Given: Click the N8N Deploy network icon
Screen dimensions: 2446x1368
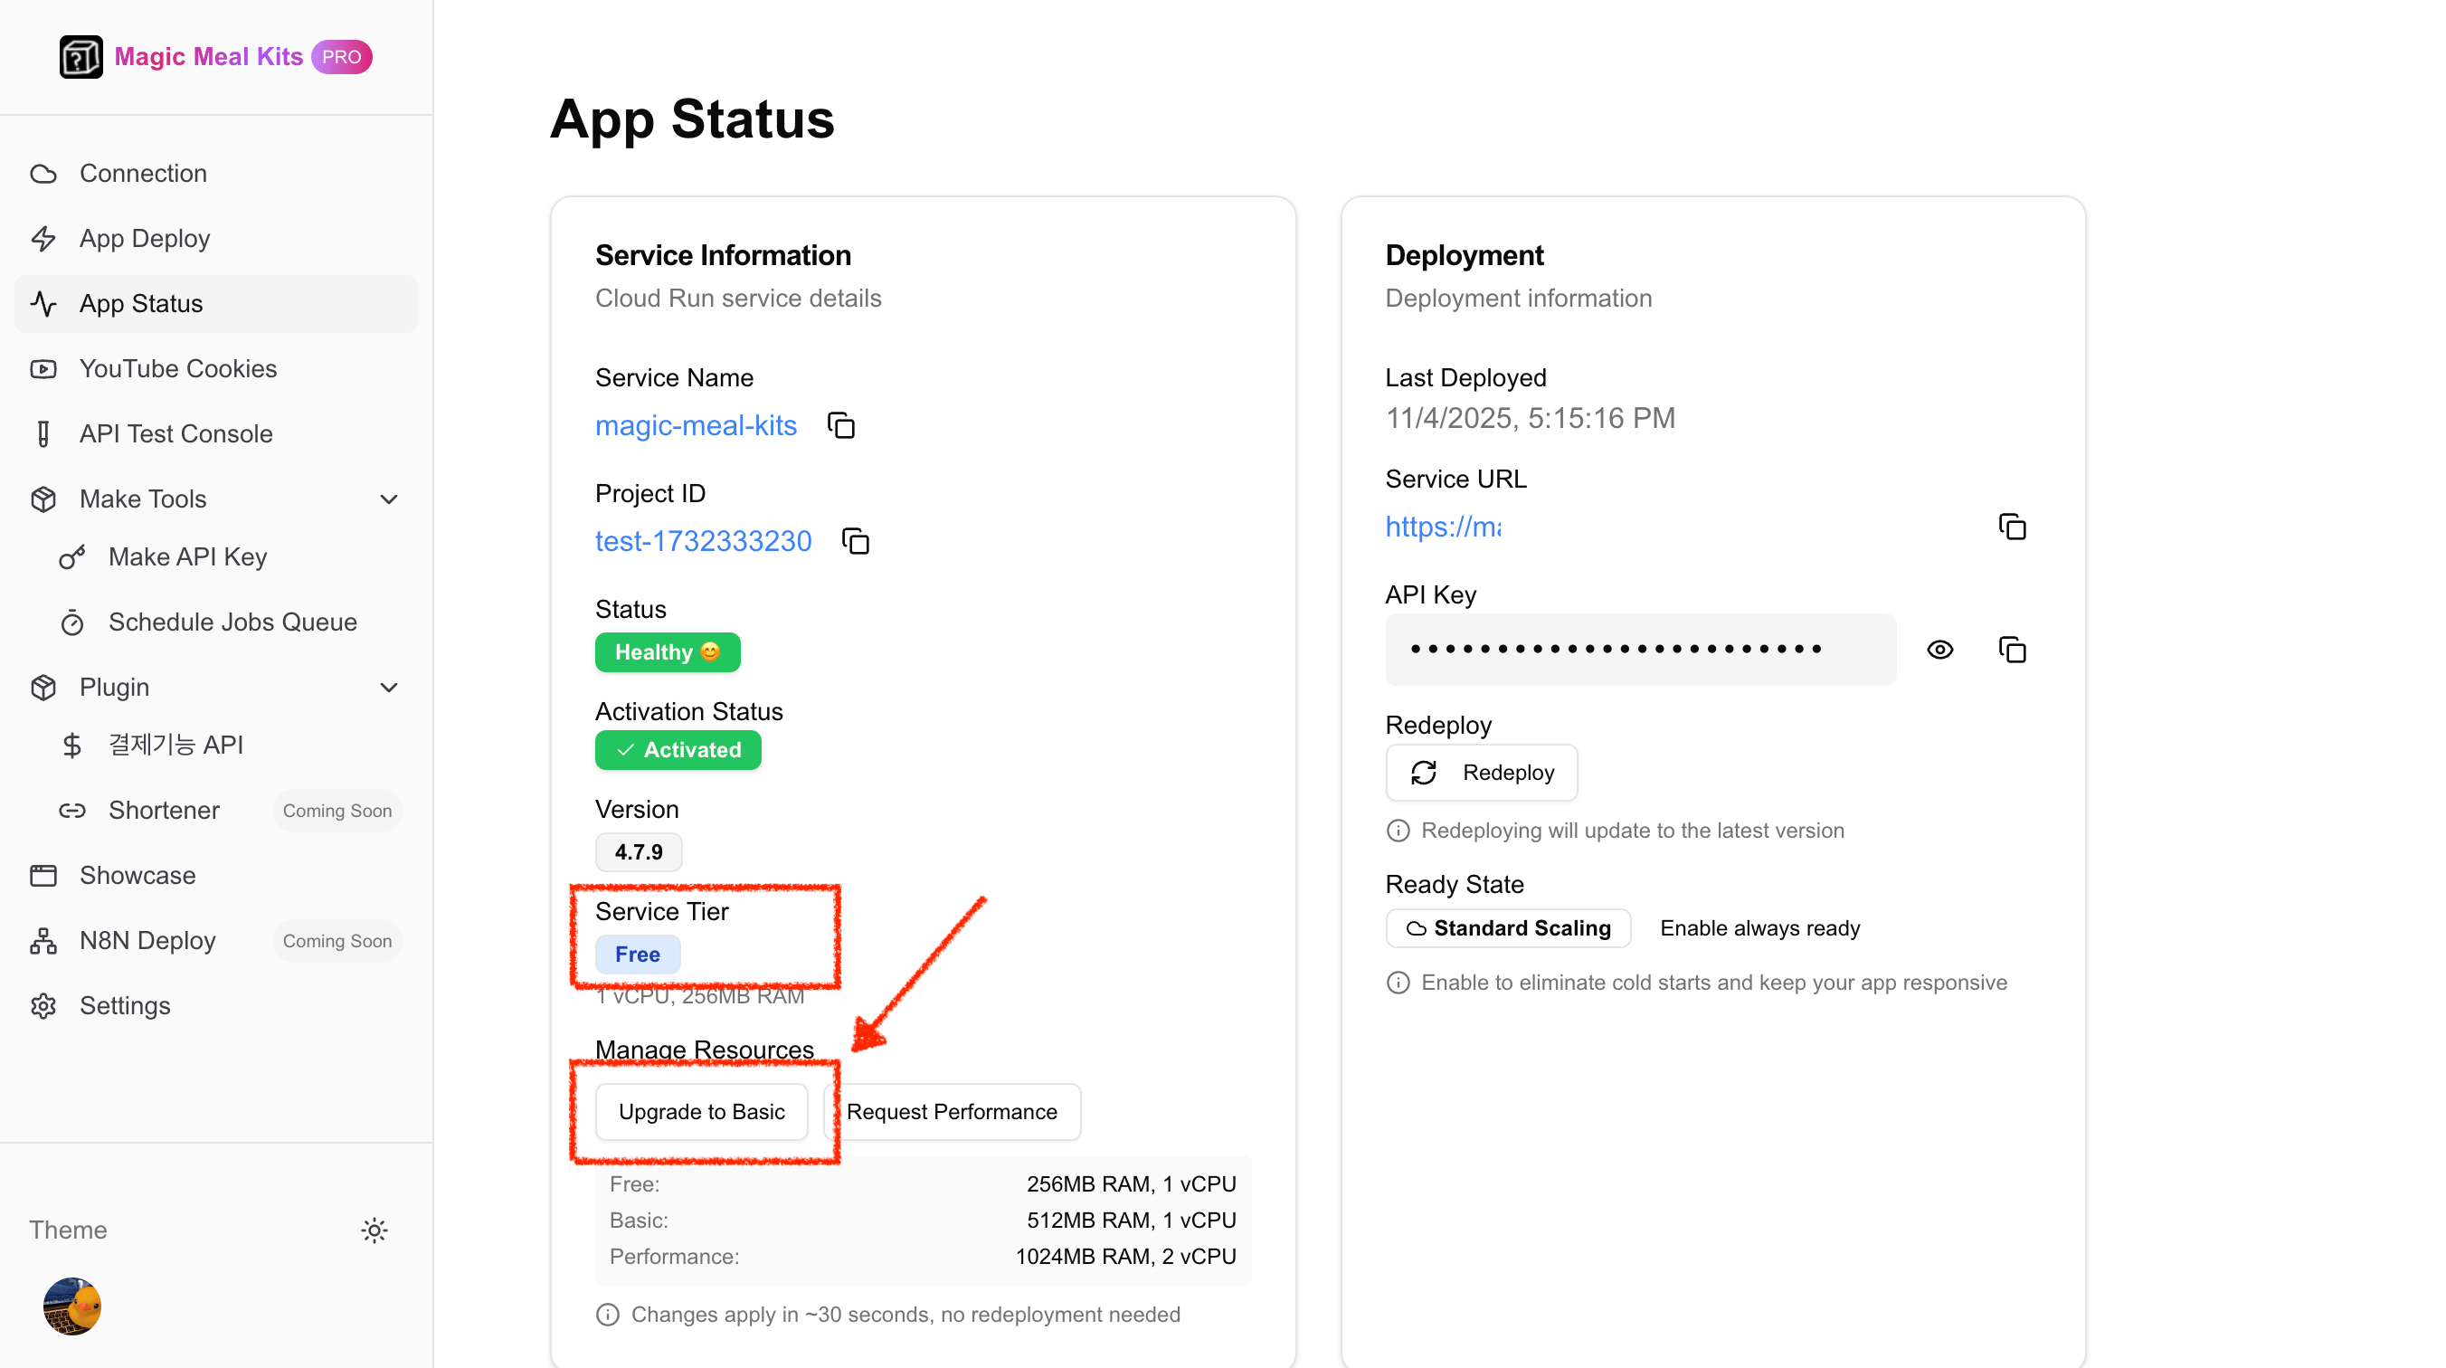Looking at the screenshot, I should (x=43, y=941).
